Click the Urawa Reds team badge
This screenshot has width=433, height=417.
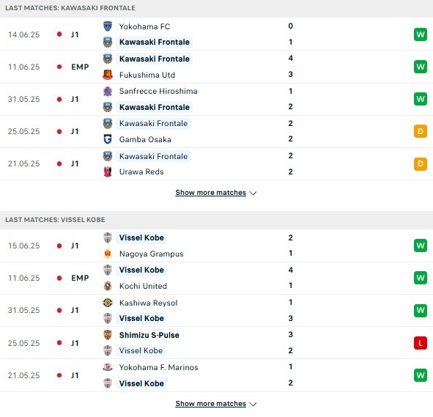coord(108,171)
